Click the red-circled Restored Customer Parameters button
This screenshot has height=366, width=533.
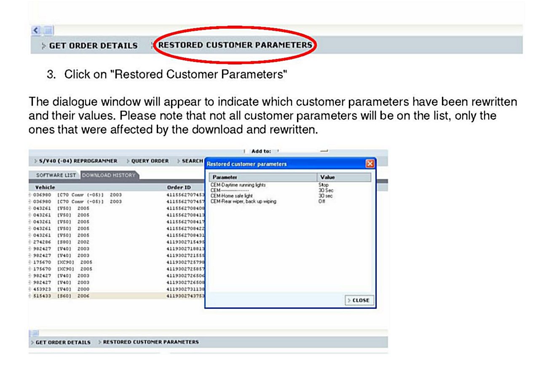coord(235,45)
